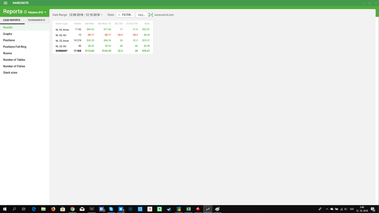Sort by the bb/100 column header
Image resolution: width=379 pixels, height=213 pixels.
click(118, 24)
